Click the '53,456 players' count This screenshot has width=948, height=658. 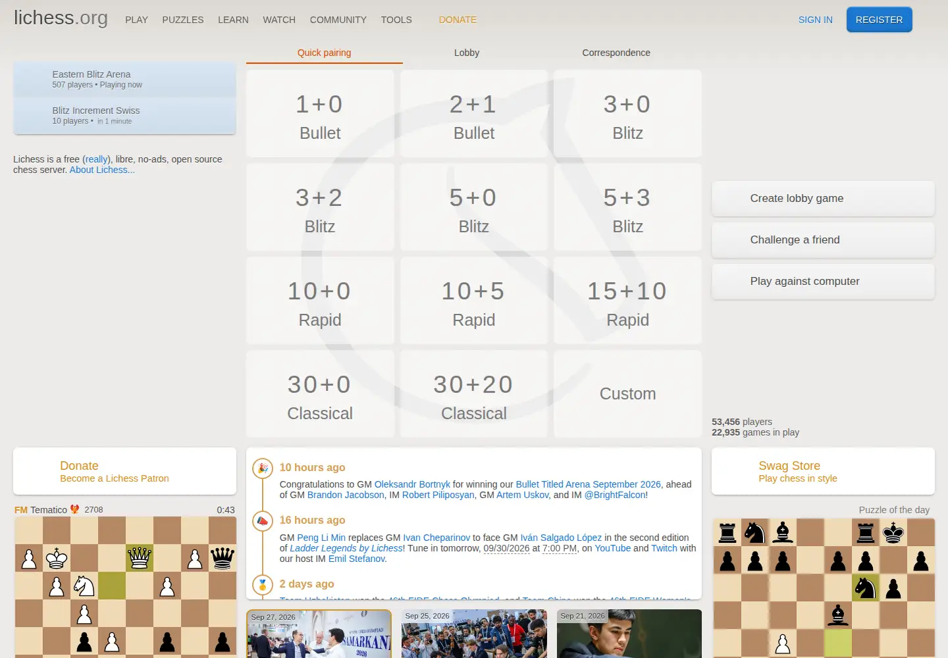click(x=742, y=422)
